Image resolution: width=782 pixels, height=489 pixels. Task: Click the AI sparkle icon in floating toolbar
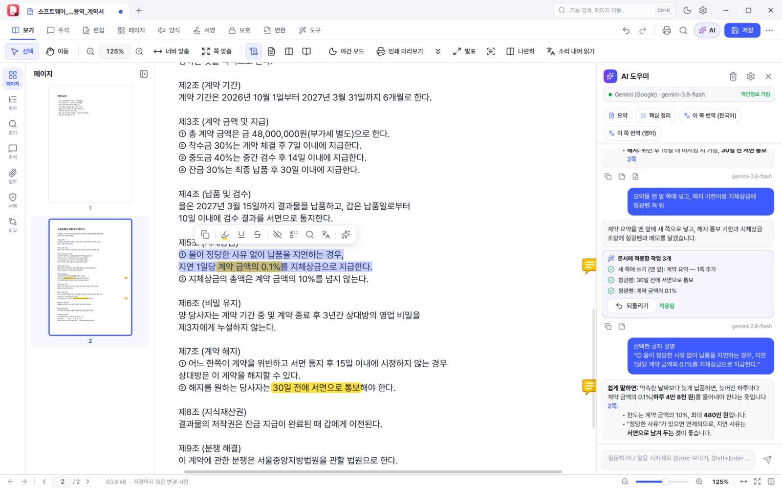pos(346,235)
